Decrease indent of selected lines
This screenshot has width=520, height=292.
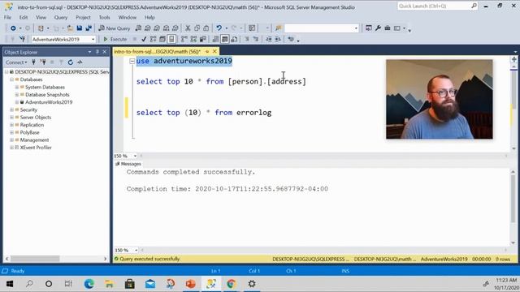[x=269, y=39]
